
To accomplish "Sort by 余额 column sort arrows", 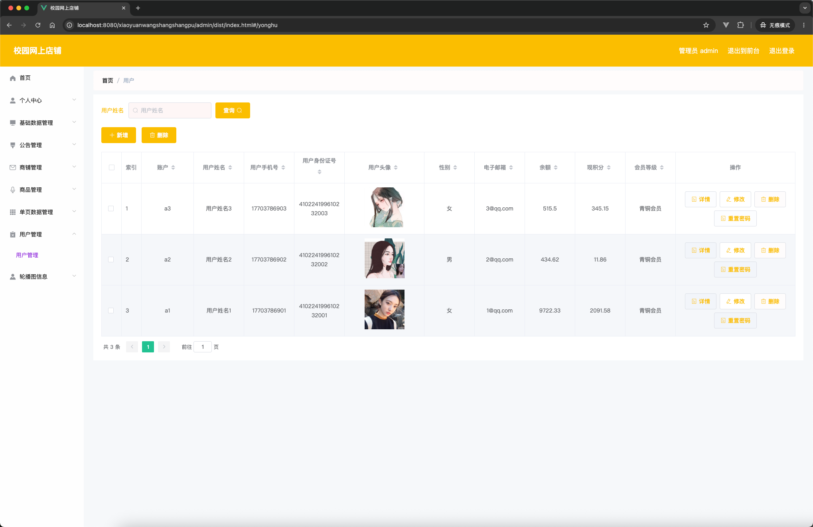I will pyautogui.click(x=556, y=168).
